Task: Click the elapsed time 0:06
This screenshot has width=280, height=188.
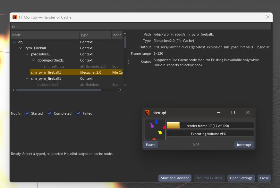Action: (196, 145)
